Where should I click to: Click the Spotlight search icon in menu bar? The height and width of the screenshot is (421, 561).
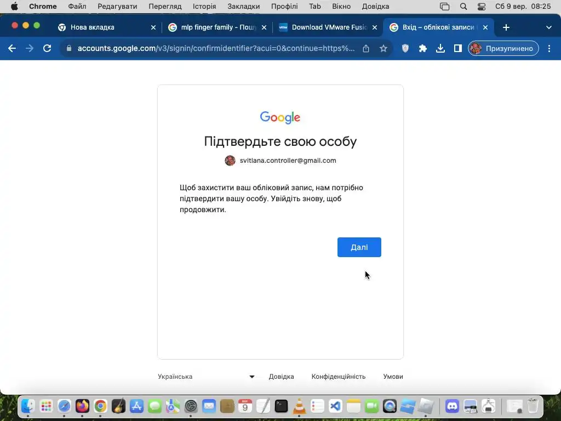coord(463,7)
